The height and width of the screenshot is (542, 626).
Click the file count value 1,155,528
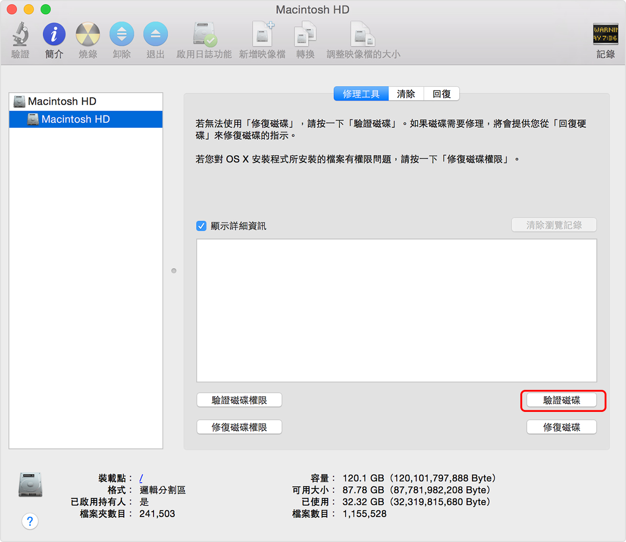click(364, 514)
